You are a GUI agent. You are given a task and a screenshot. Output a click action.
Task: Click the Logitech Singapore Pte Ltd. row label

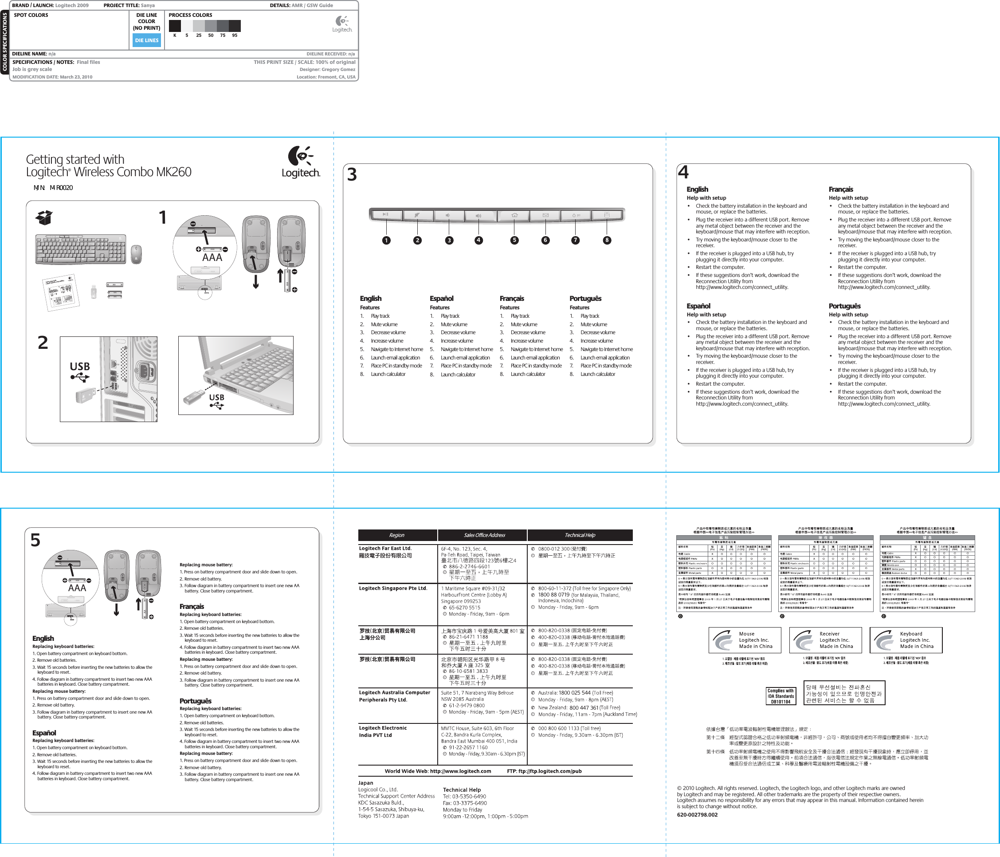tap(393, 588)
